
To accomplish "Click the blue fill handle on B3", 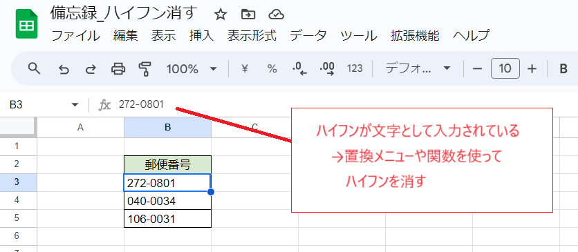I will pyautogui.click(x=211, y=192).
